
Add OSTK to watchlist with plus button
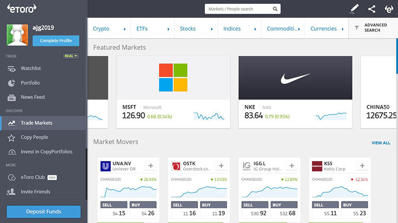pos(221,166)
